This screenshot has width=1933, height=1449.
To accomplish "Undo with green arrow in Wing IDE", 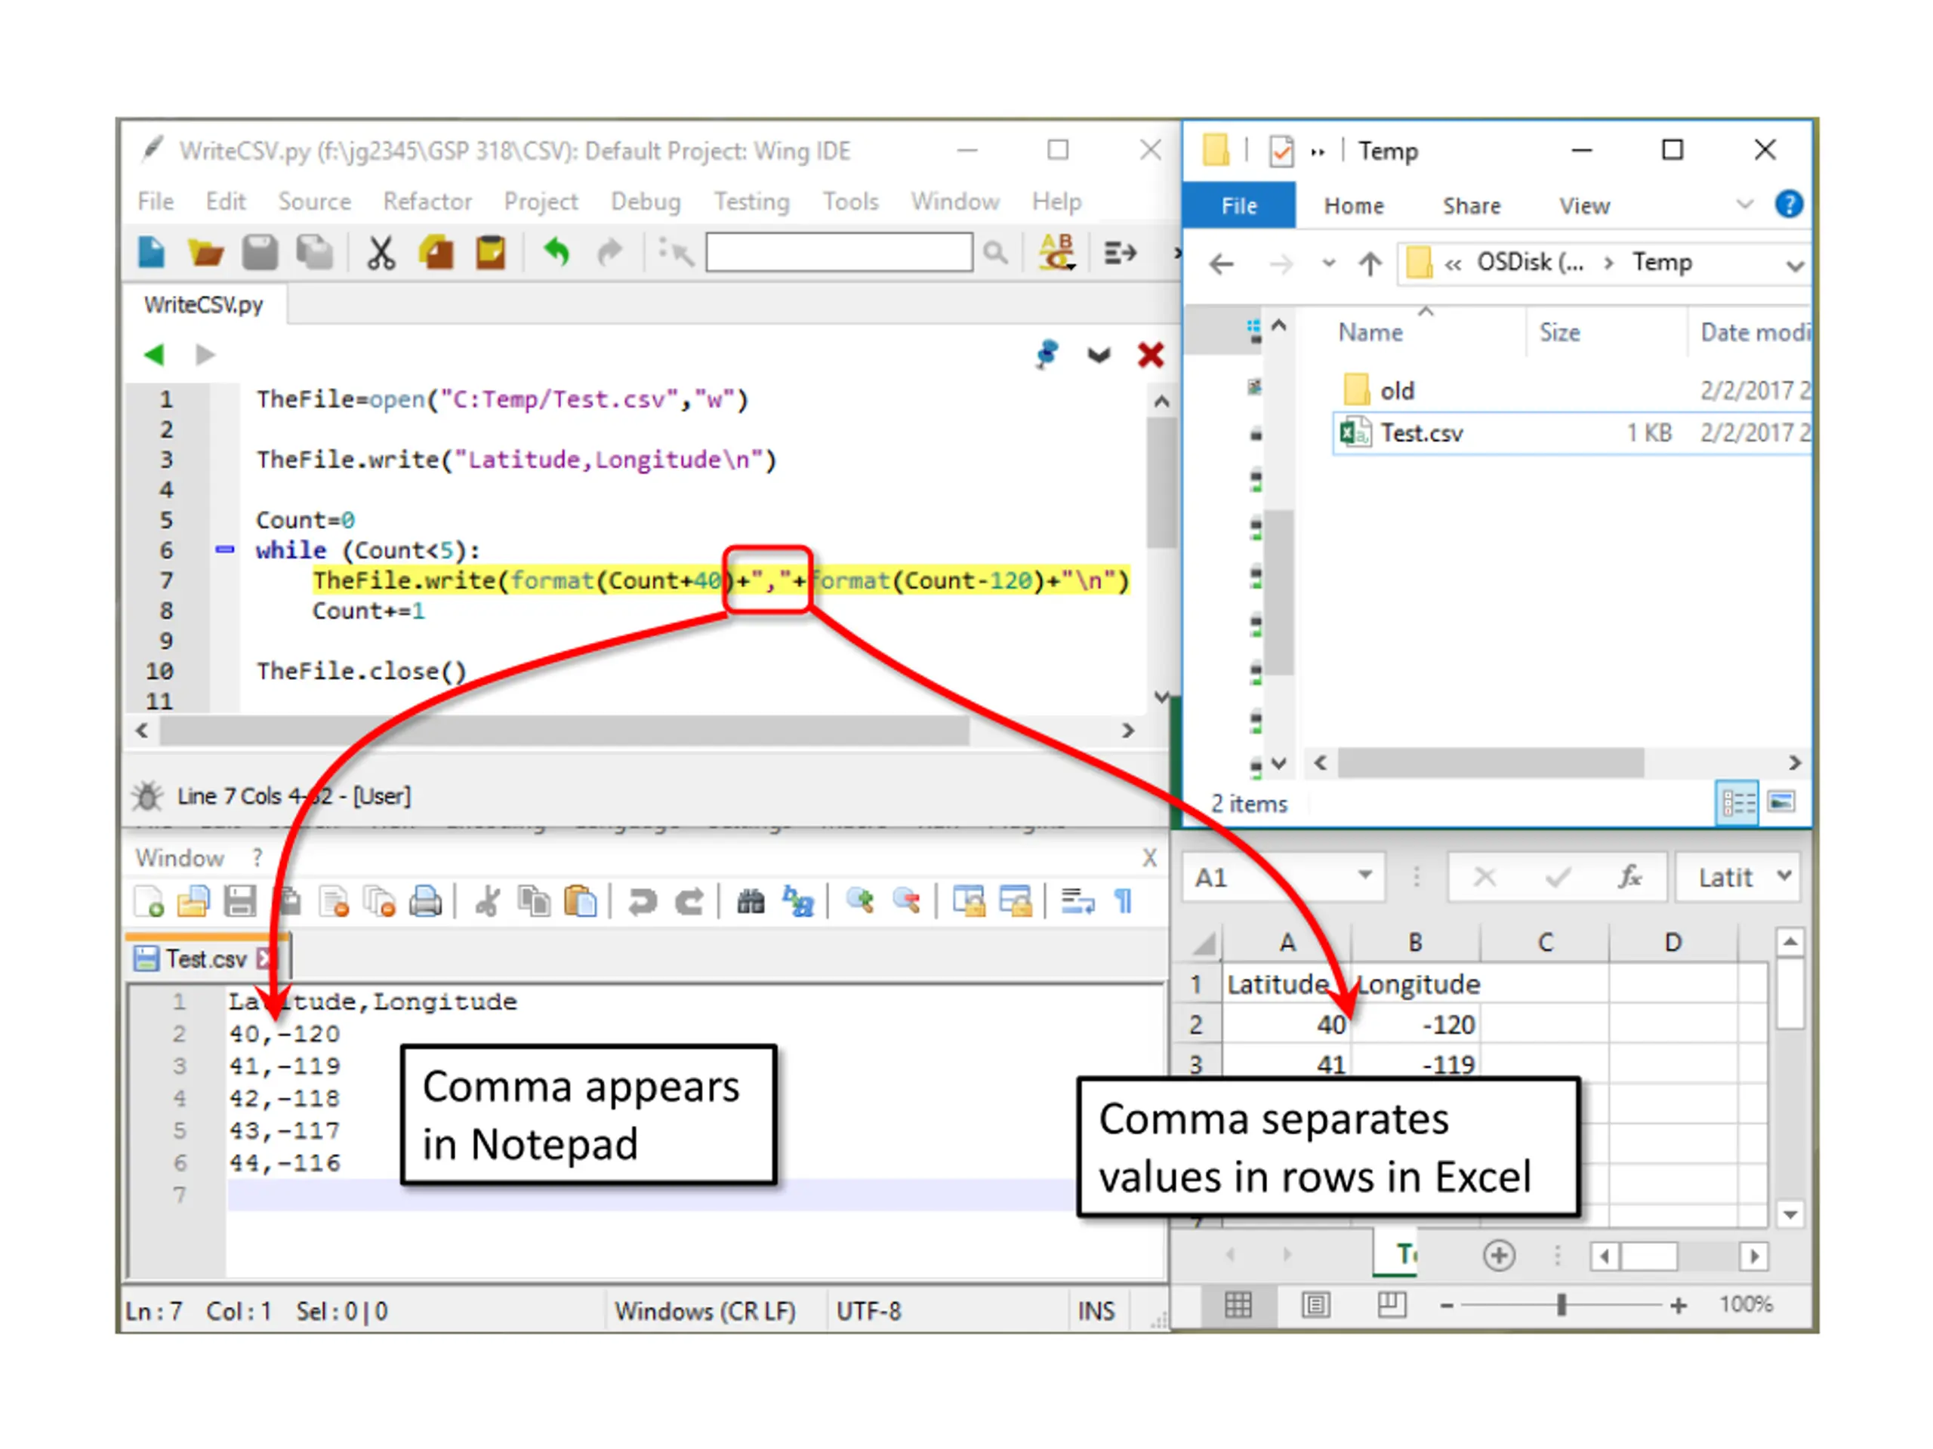I will pyautogui.click(x=556, y=252).
